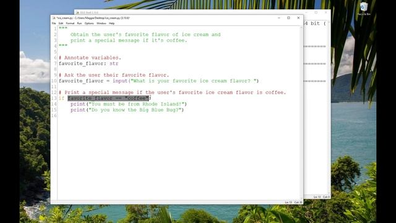Click the '# Ask the user their favorite flavor.' comment
Image resolution: width=396 pixels, height=223 pixels.
pyautogui.click(x=114, y=75)
